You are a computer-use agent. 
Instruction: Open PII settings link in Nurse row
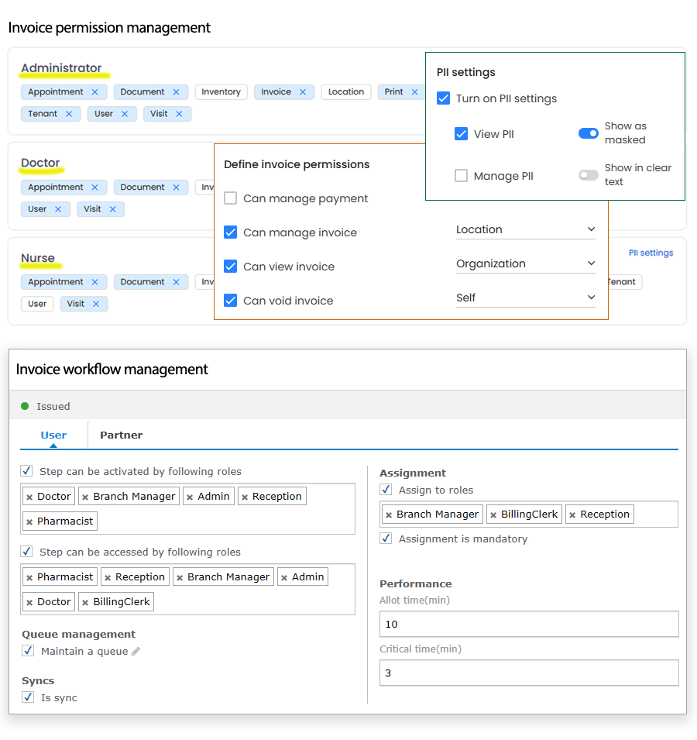tap(651, 253)
